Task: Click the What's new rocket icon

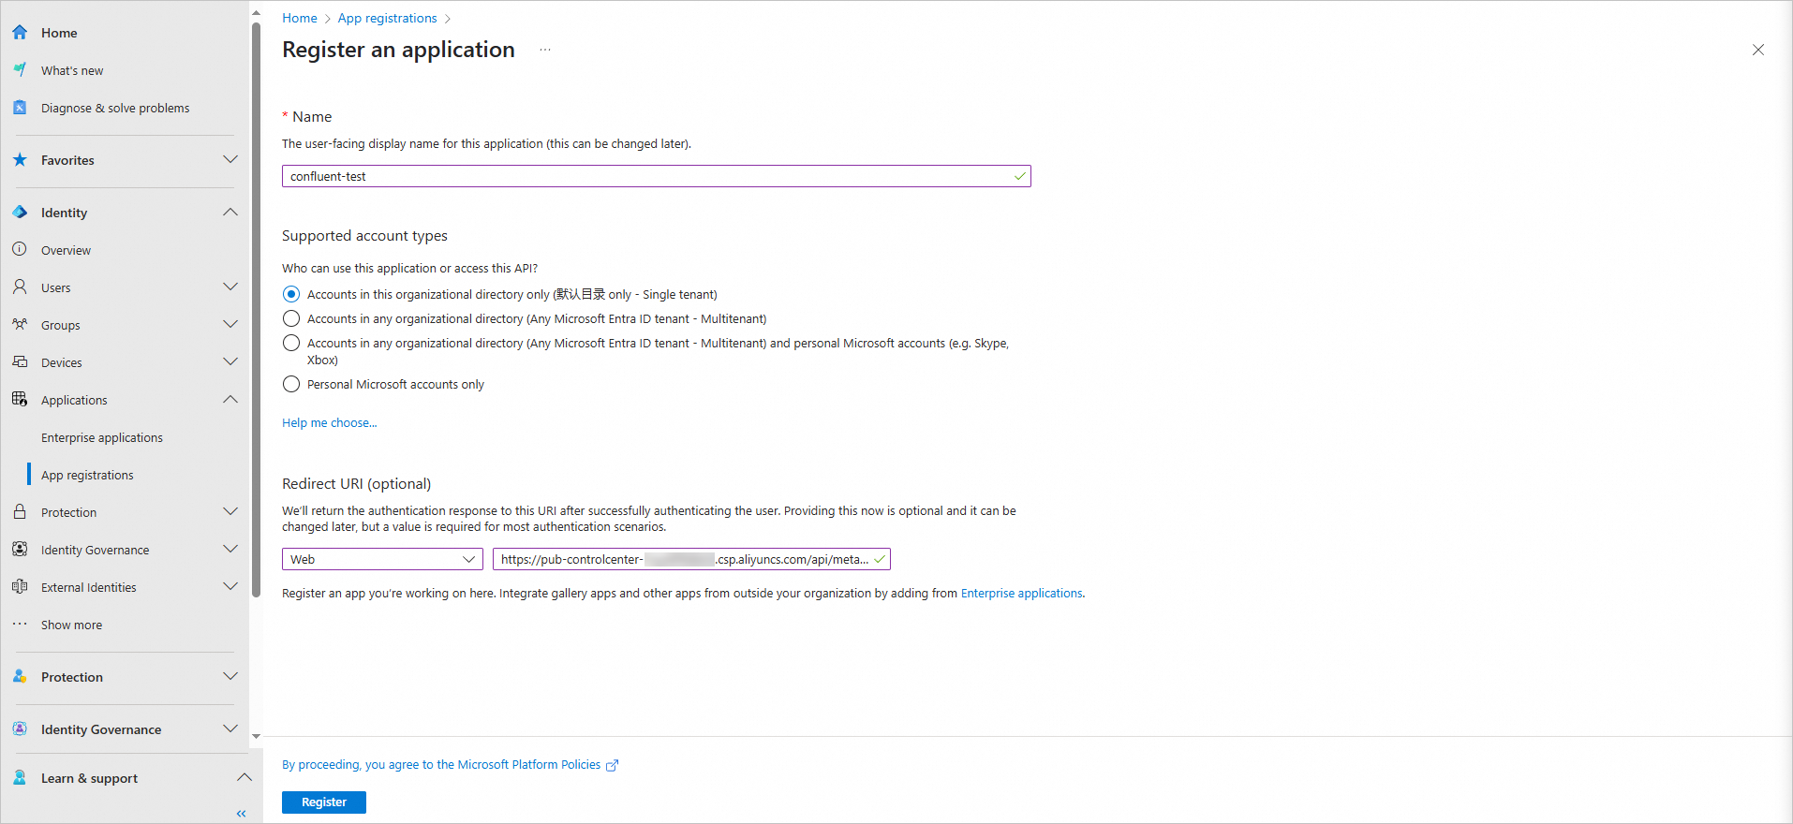Action: tap(20, 69)
